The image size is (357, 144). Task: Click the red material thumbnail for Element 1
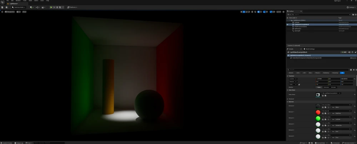[318, 112]
